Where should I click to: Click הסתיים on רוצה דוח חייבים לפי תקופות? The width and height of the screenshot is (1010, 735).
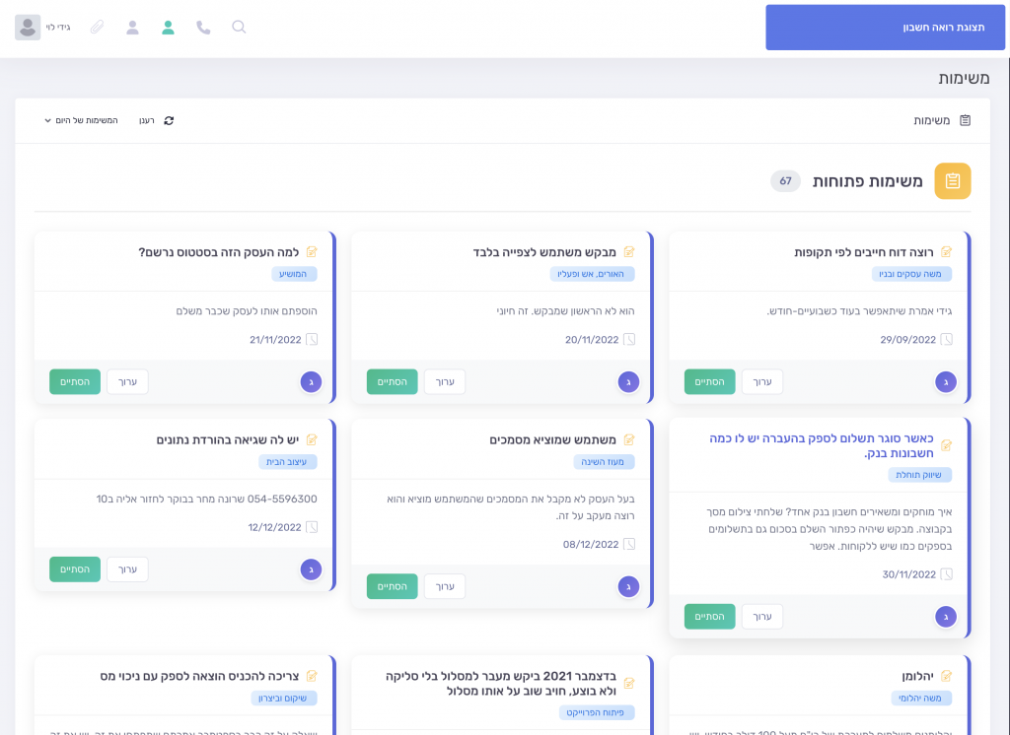(710, 381)
